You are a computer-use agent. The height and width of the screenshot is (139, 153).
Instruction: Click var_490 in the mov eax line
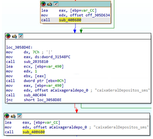[54, 86]
